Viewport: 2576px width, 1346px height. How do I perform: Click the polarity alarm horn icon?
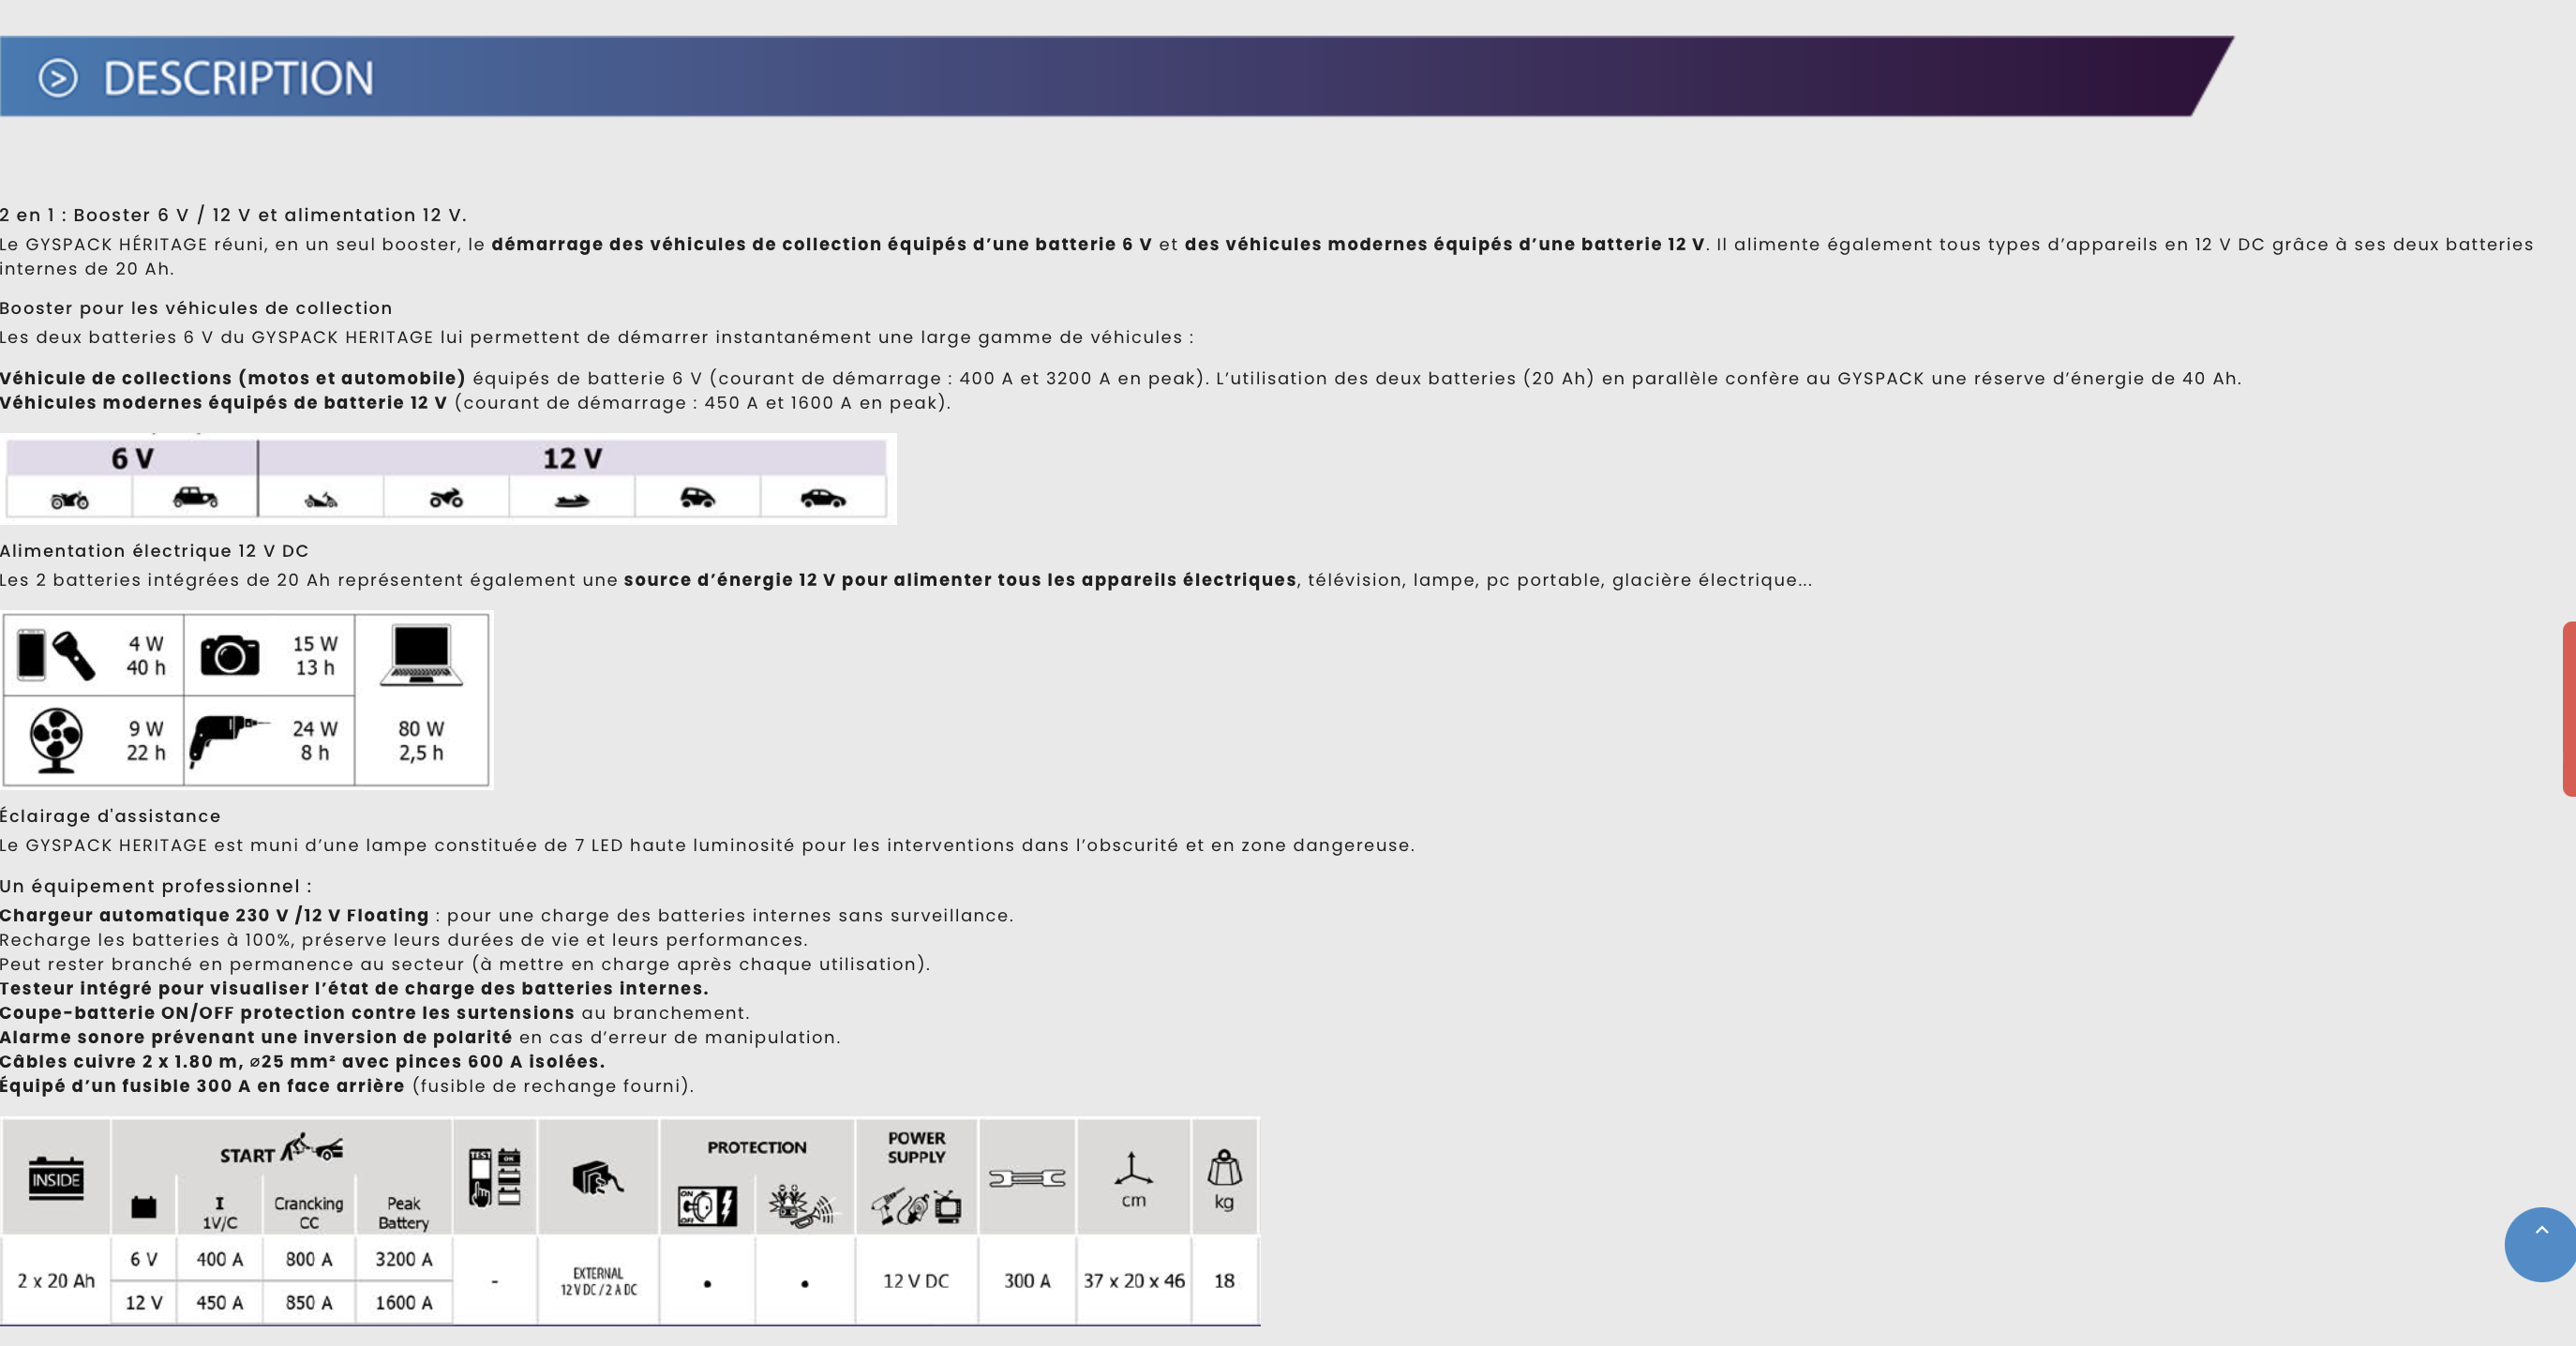[x=804, y=1206]
